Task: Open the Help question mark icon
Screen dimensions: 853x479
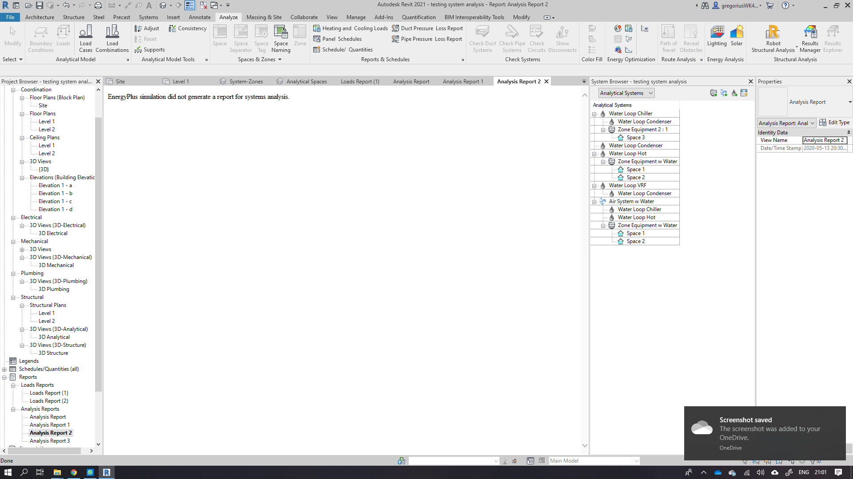Action: pyautogui.click(x=785, y=5)
